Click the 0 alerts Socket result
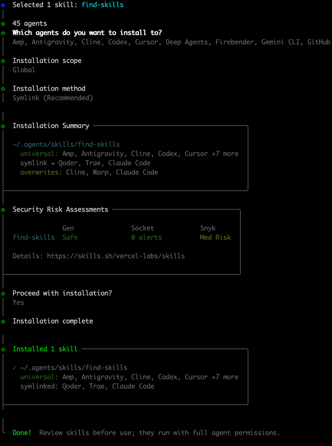Viewport: 332px width, 446px height. (147, 237)
